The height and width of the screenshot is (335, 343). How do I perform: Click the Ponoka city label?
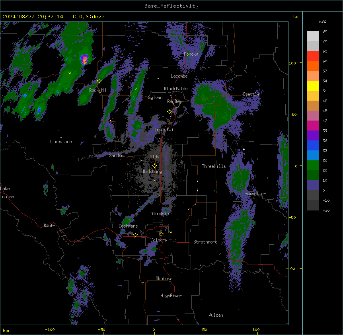191,54
